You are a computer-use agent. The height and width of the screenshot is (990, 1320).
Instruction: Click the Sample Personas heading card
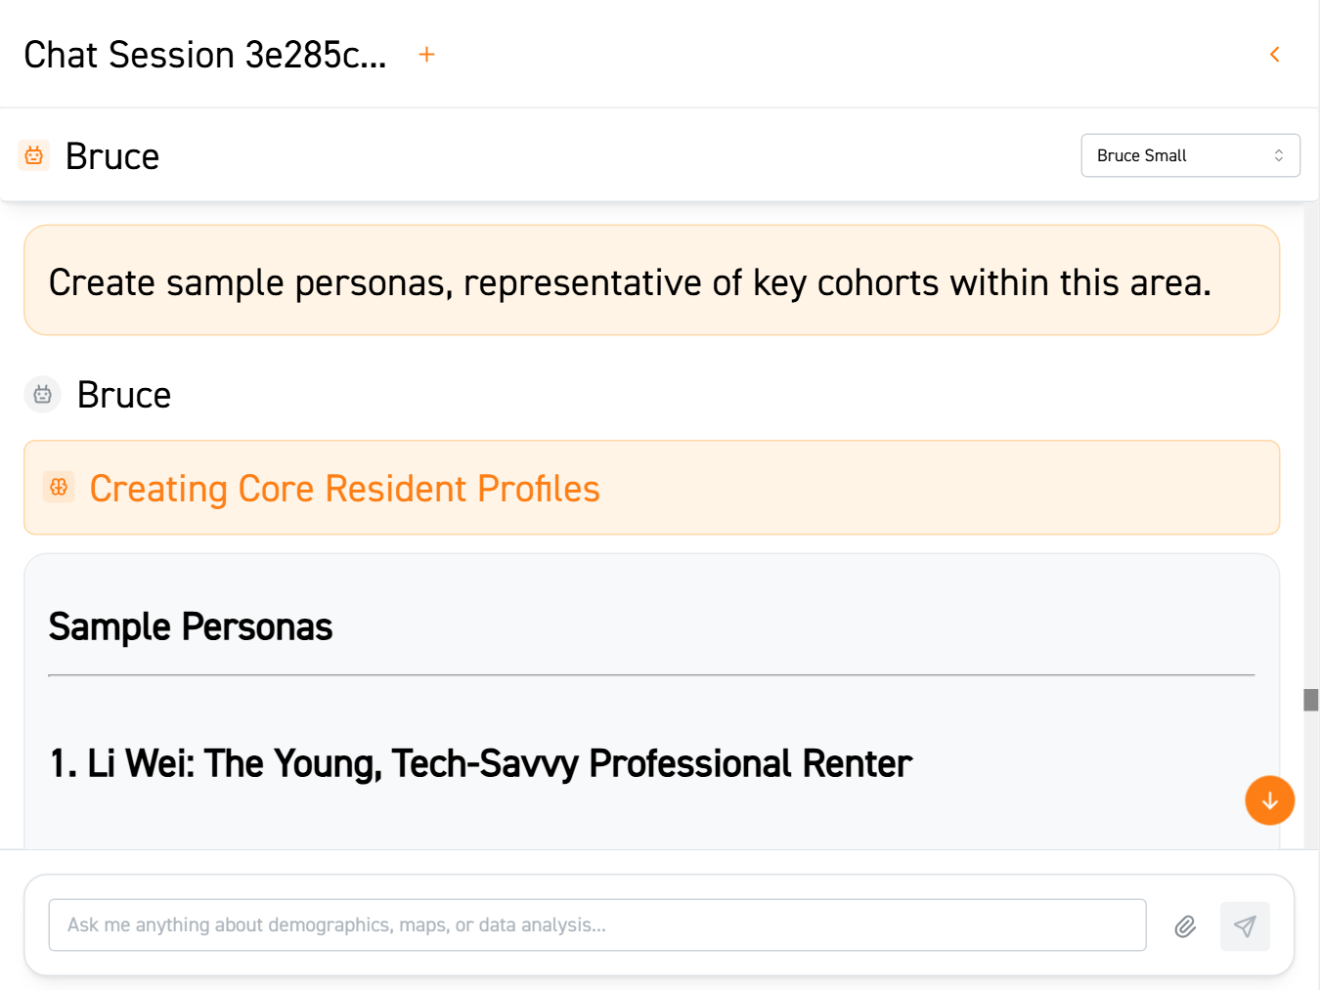[x=191, y=626]
